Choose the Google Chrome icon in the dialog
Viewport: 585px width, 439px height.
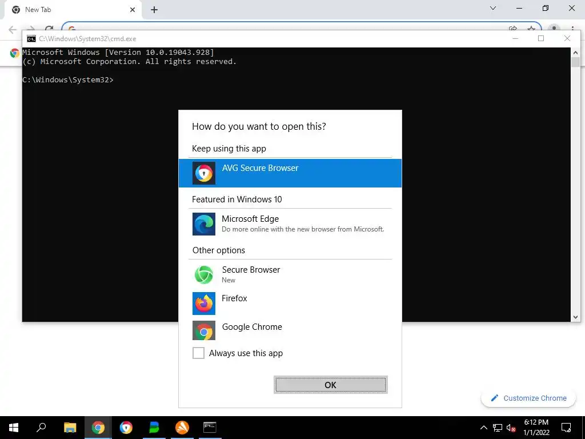tap(204, 331)
